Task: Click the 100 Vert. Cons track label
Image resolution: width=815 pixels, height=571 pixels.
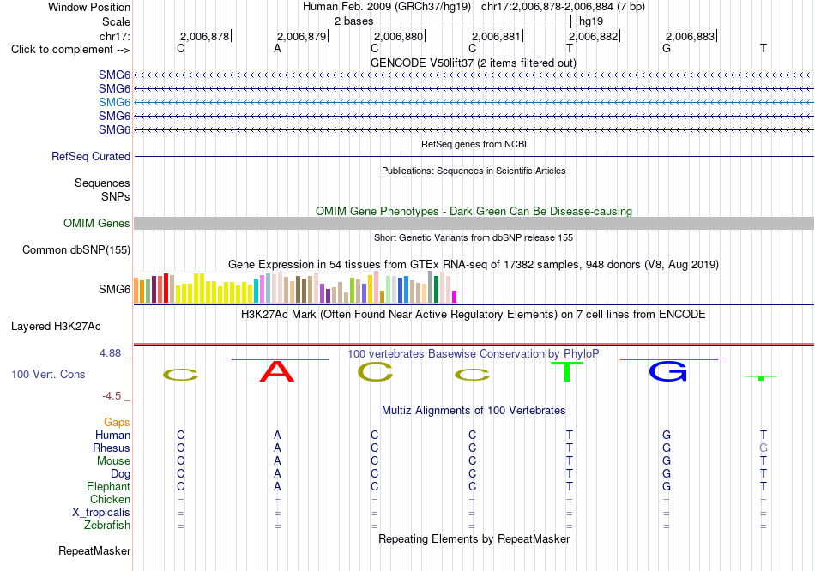Action: click(x=48, y=374)
